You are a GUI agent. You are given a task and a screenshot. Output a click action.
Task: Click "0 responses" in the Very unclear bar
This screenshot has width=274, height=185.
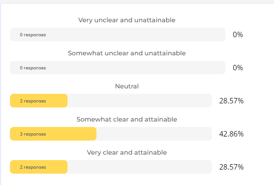pos(33,35)
